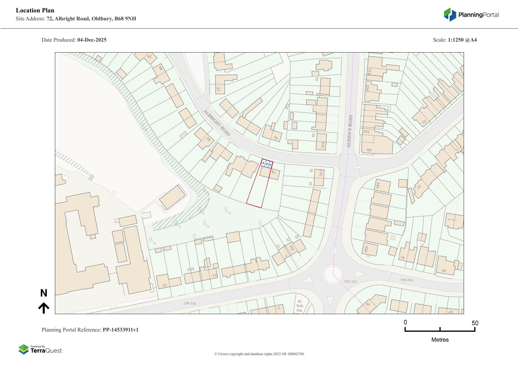Click the 193.2m spot height label
This screenshot has width=518, height=366.
point(350,281)
